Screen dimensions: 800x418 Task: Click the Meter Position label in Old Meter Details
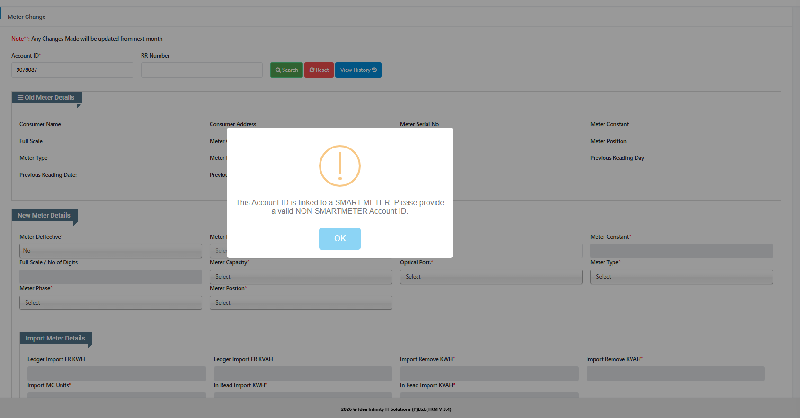coord(608,141)
